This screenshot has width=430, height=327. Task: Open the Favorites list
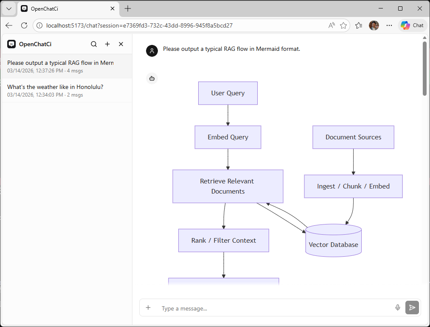click(359, 25)
